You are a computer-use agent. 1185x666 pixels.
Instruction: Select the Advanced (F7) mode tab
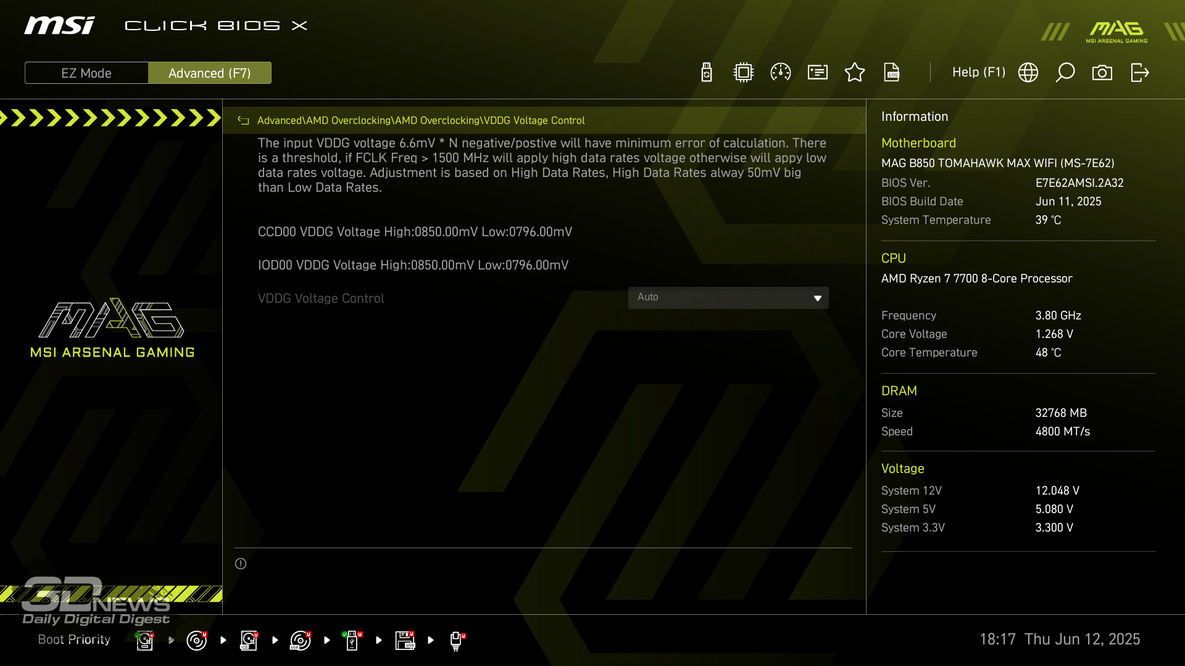click(210, 73)
